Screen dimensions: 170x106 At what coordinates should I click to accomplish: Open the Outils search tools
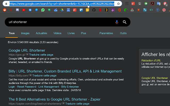coord(123,33)
